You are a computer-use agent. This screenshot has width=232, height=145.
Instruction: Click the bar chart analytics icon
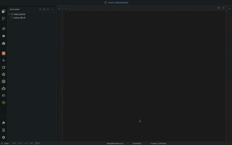(x=4, y=28)
